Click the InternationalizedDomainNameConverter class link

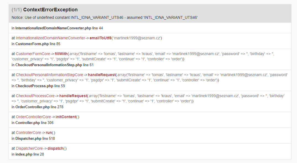tap(51, 38)
